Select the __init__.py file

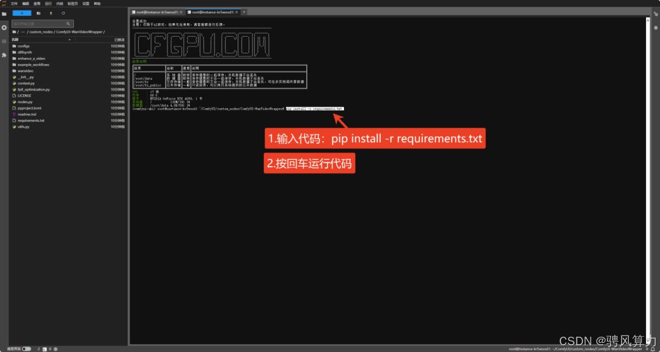click(x=67, y=77)
